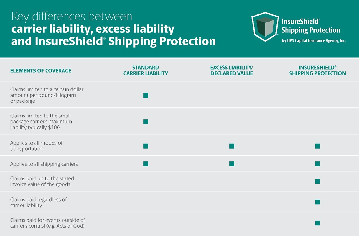Click InsureShield marker for all shipping carriers
This screenshot has width=359, height=236.
(318, 164)
